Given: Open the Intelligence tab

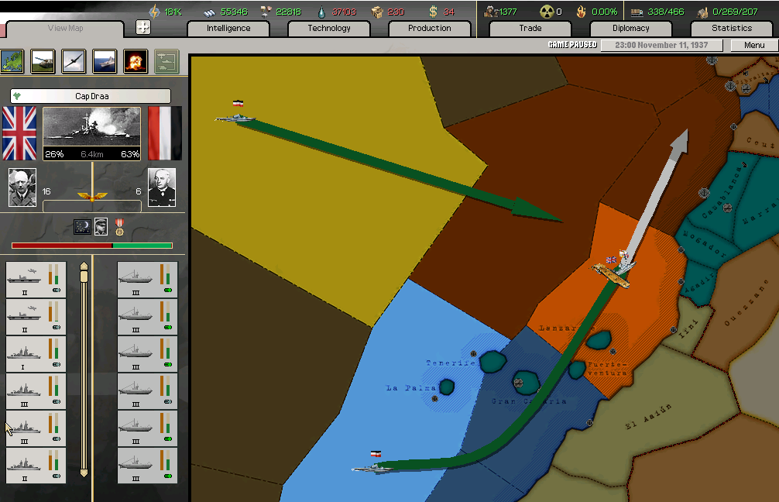Looking at the screenshot, I should (228, 29).
